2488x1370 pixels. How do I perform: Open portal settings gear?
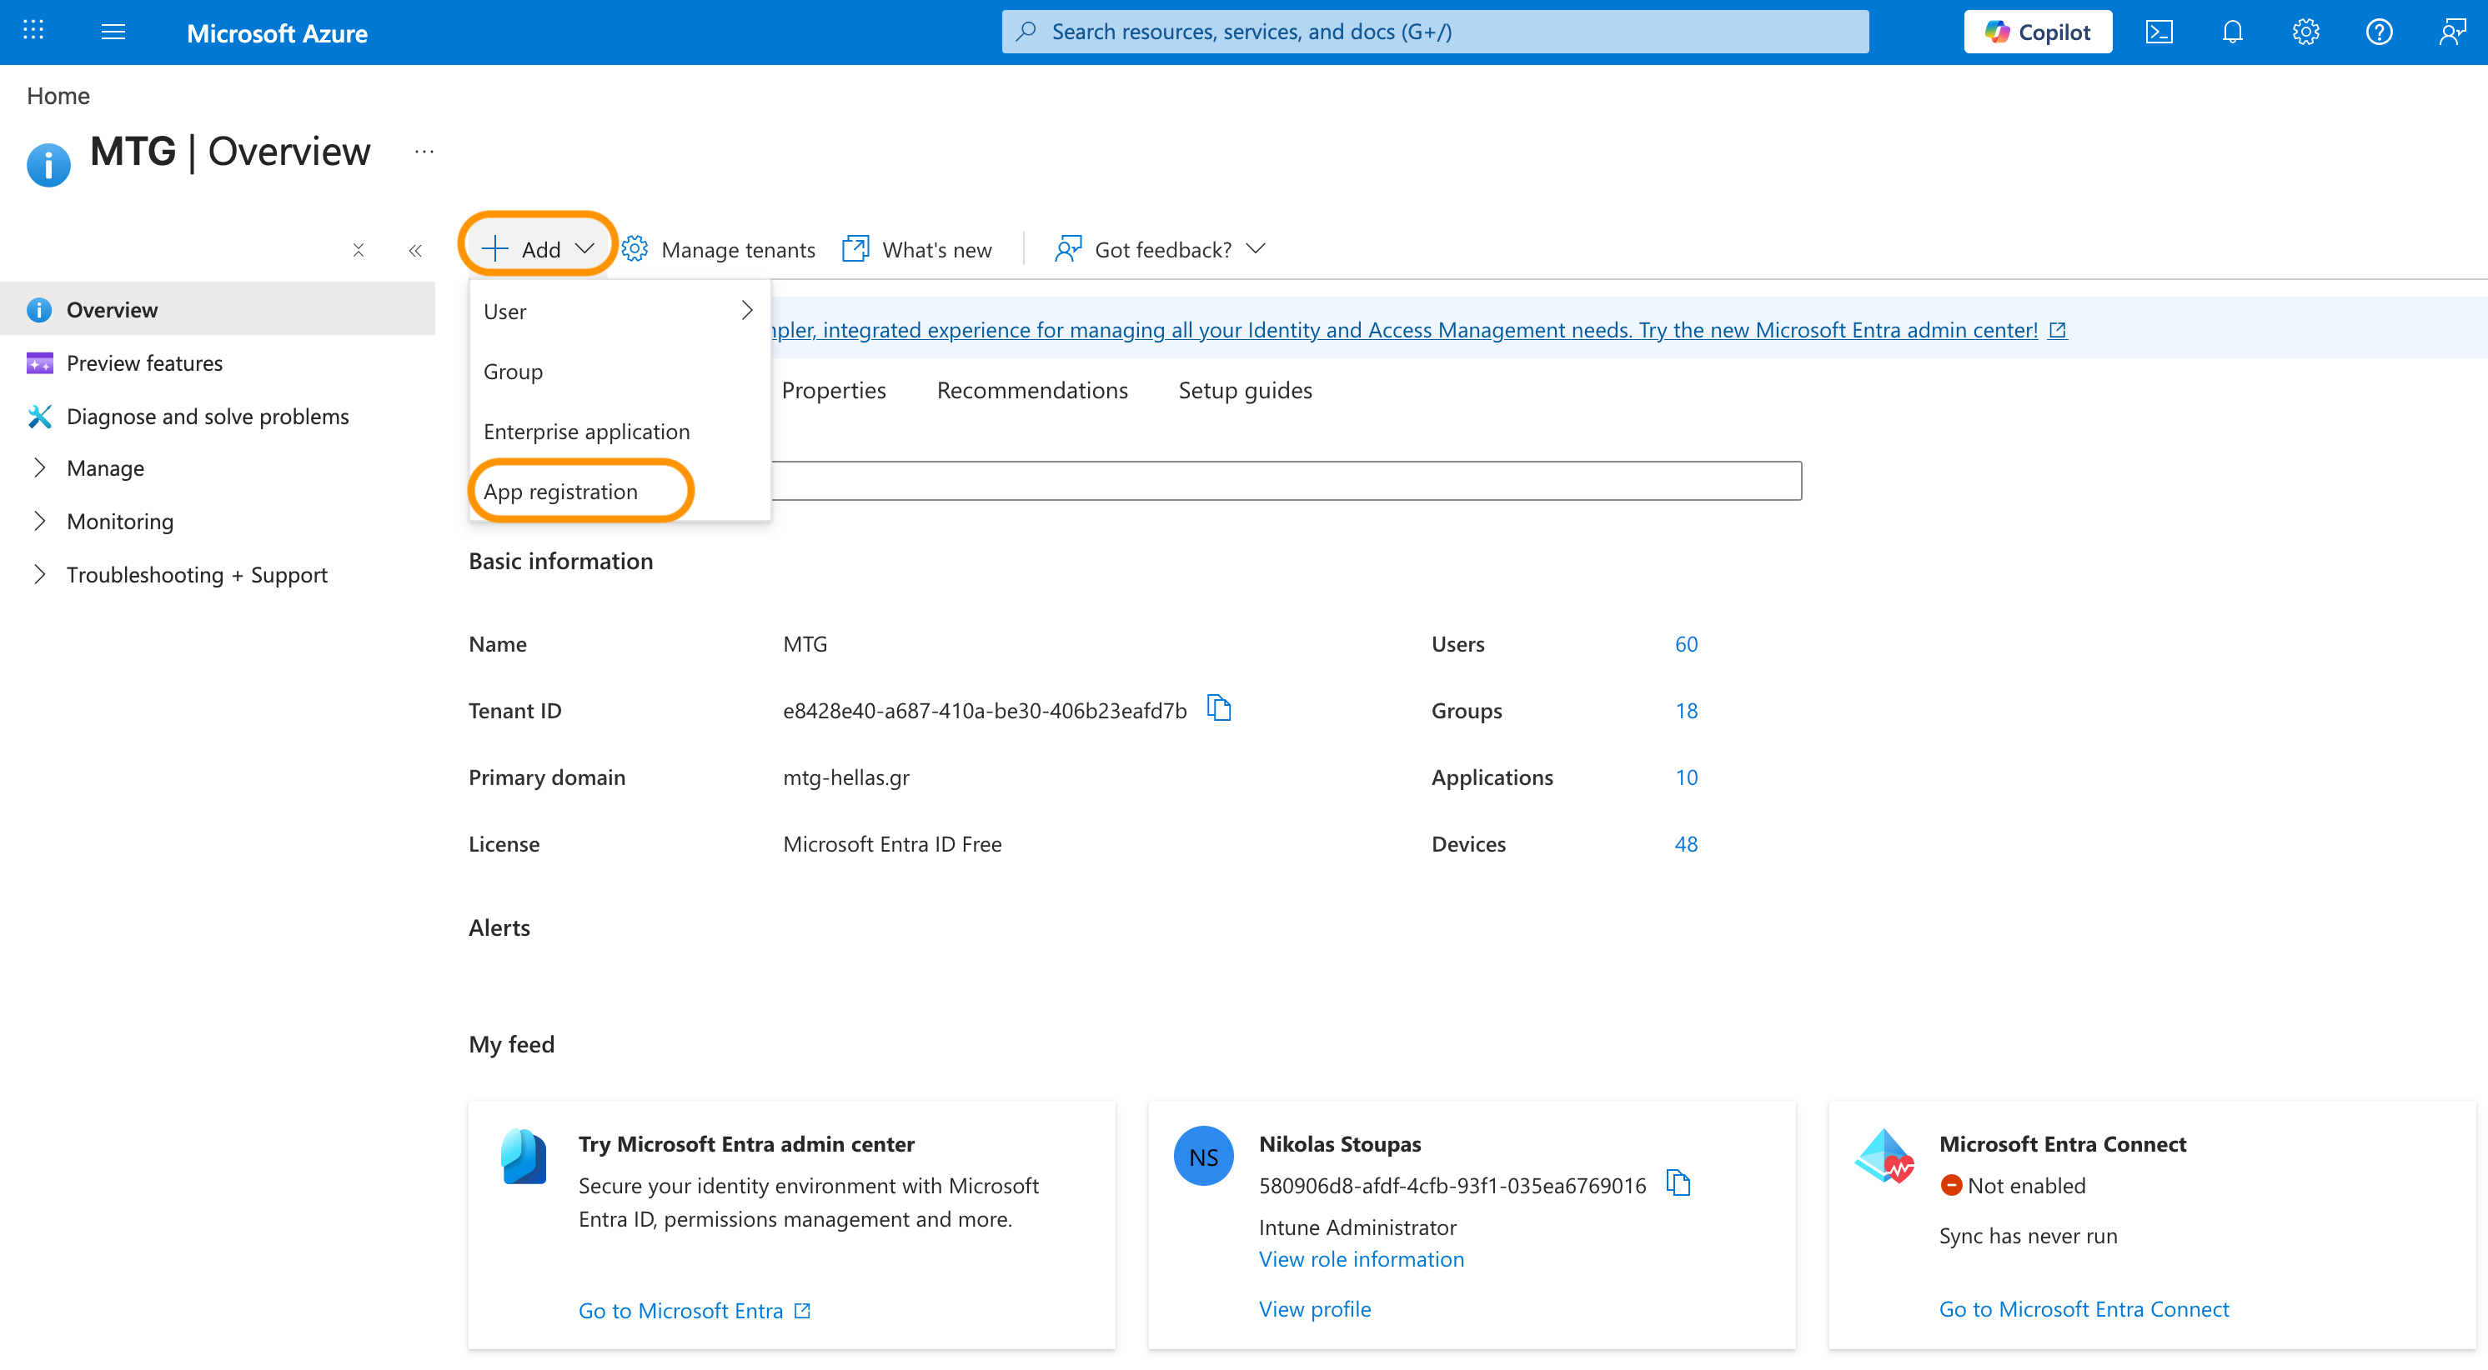[2305, 32]
